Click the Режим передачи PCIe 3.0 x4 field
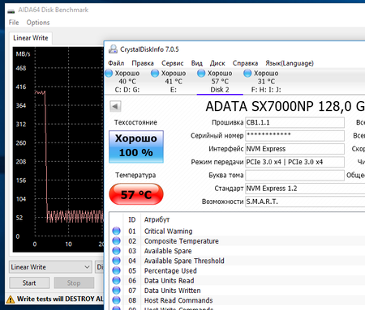 [294, 162]
